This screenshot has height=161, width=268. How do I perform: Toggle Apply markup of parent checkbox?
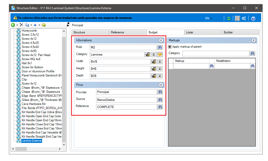(170, 47)
